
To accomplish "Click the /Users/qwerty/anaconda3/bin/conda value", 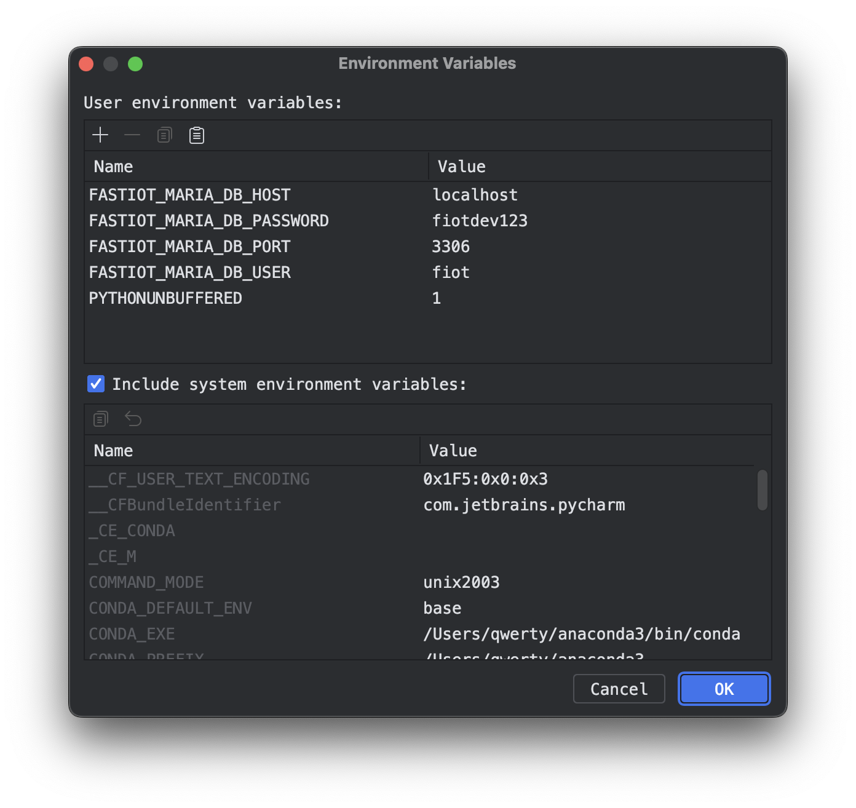I will (x=582, y=634).
